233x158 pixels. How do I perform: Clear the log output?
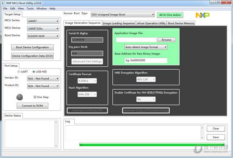coord(216,129)
